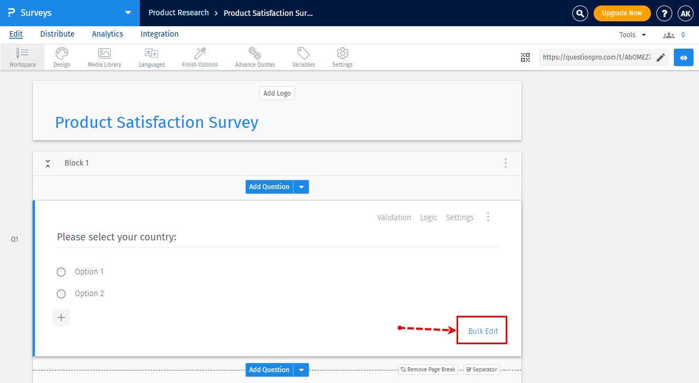Open Bulk Edit for answer options
Image resolution: width=699 pixels, height=383 pixels.
click(482, 331)
